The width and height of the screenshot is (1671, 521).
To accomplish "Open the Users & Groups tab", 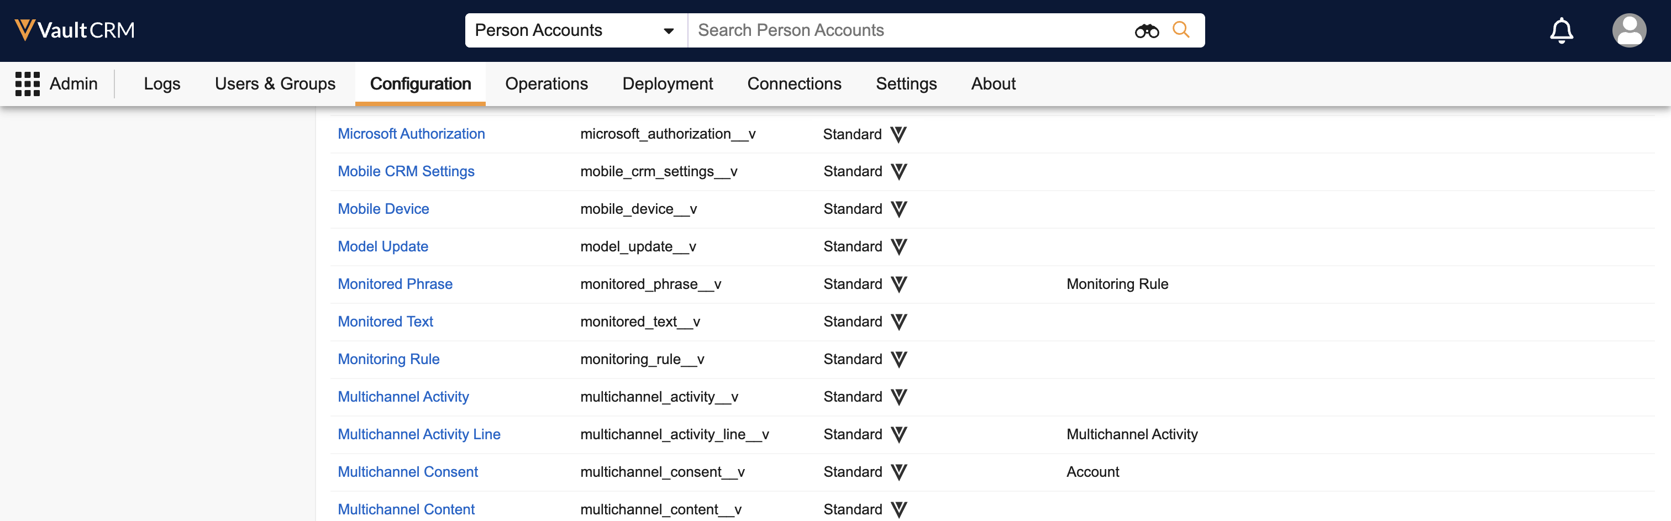I will (275, 83).
